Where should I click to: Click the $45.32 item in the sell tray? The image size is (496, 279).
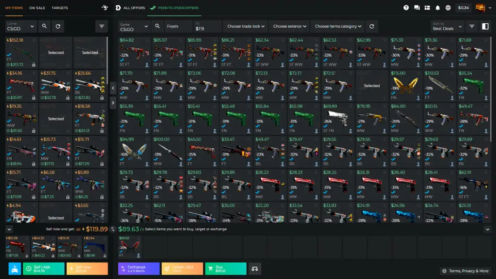tap(43, 247)
